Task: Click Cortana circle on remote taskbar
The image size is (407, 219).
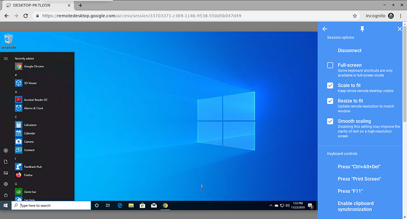Action: click(x=97, y=205)
